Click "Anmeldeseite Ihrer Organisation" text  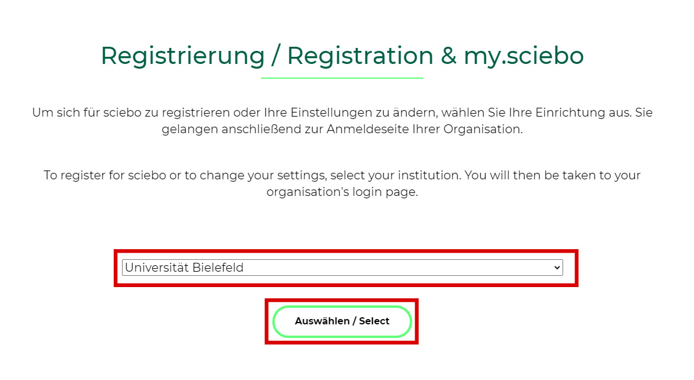425,129
